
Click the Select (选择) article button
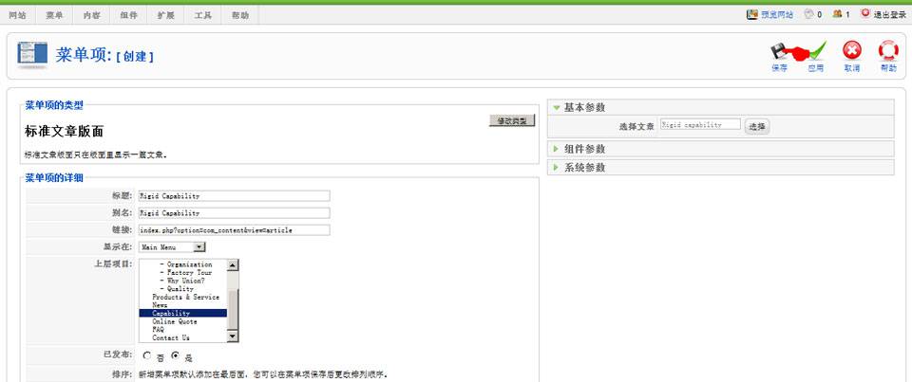[756, 126]
